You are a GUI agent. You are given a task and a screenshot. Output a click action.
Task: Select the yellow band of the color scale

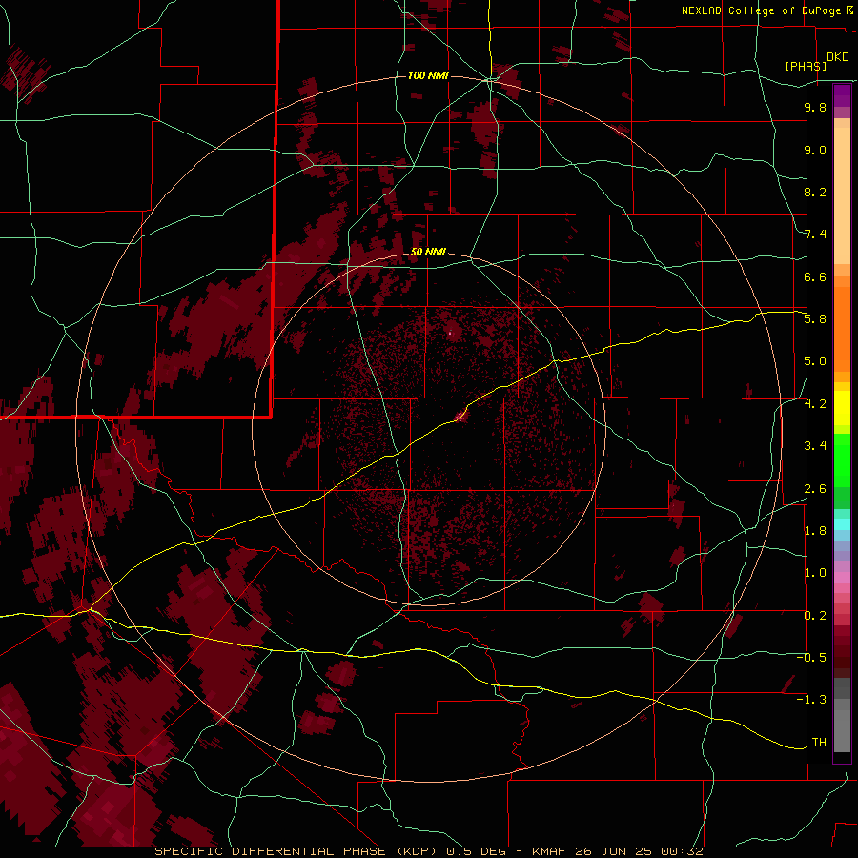click(842, 408)
